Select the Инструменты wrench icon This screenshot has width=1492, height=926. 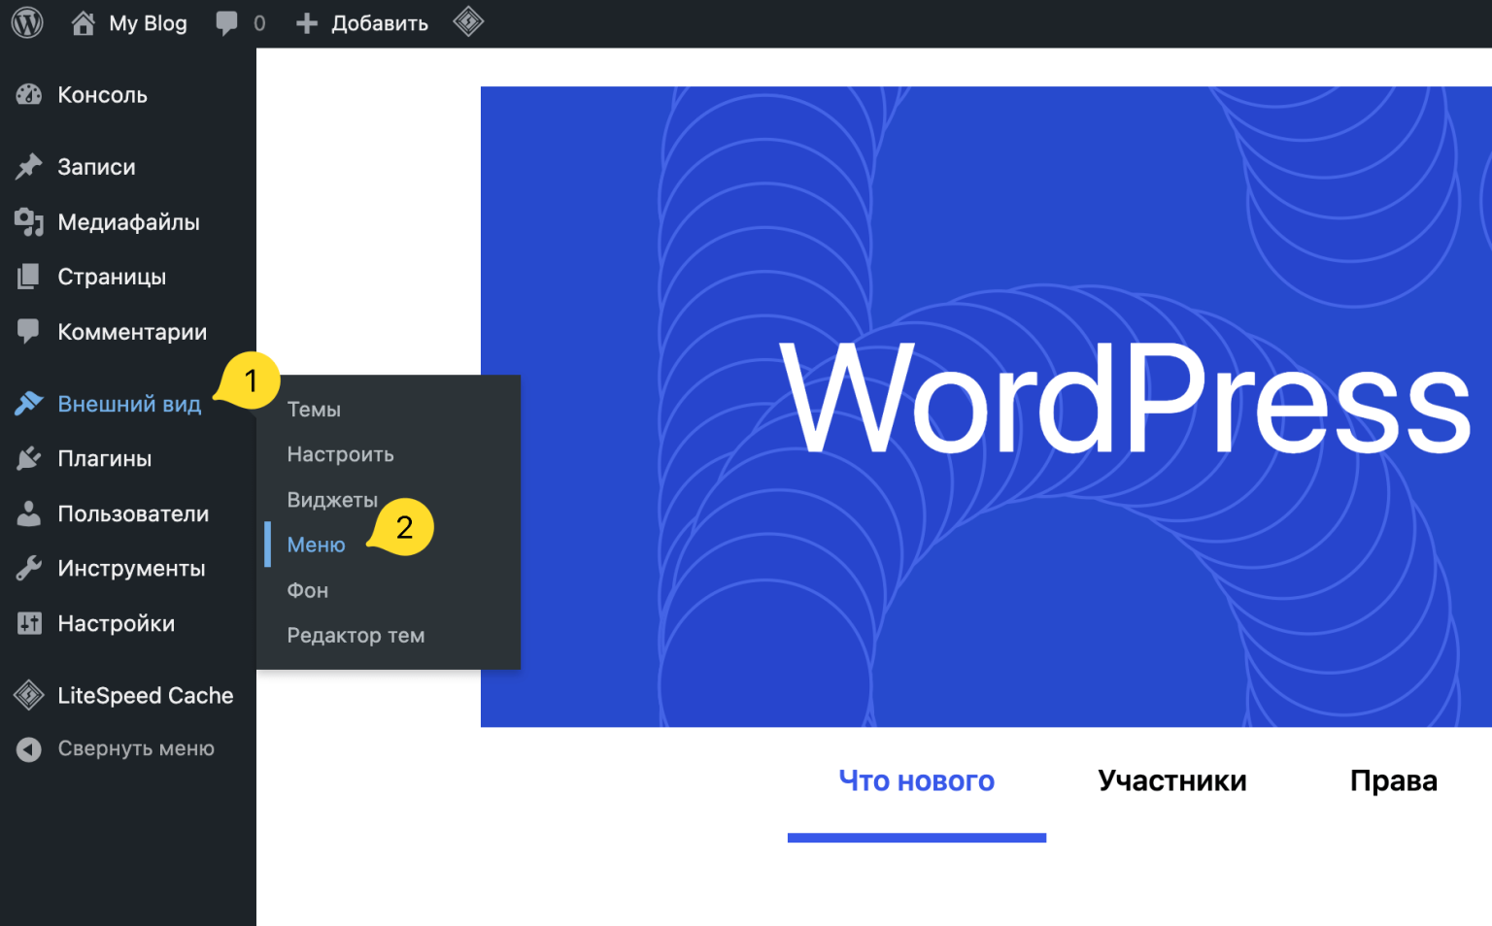coord(28,568)
